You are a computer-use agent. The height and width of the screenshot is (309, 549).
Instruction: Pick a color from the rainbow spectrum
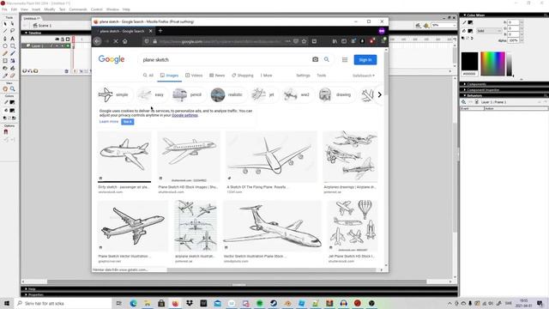(492, 64)
